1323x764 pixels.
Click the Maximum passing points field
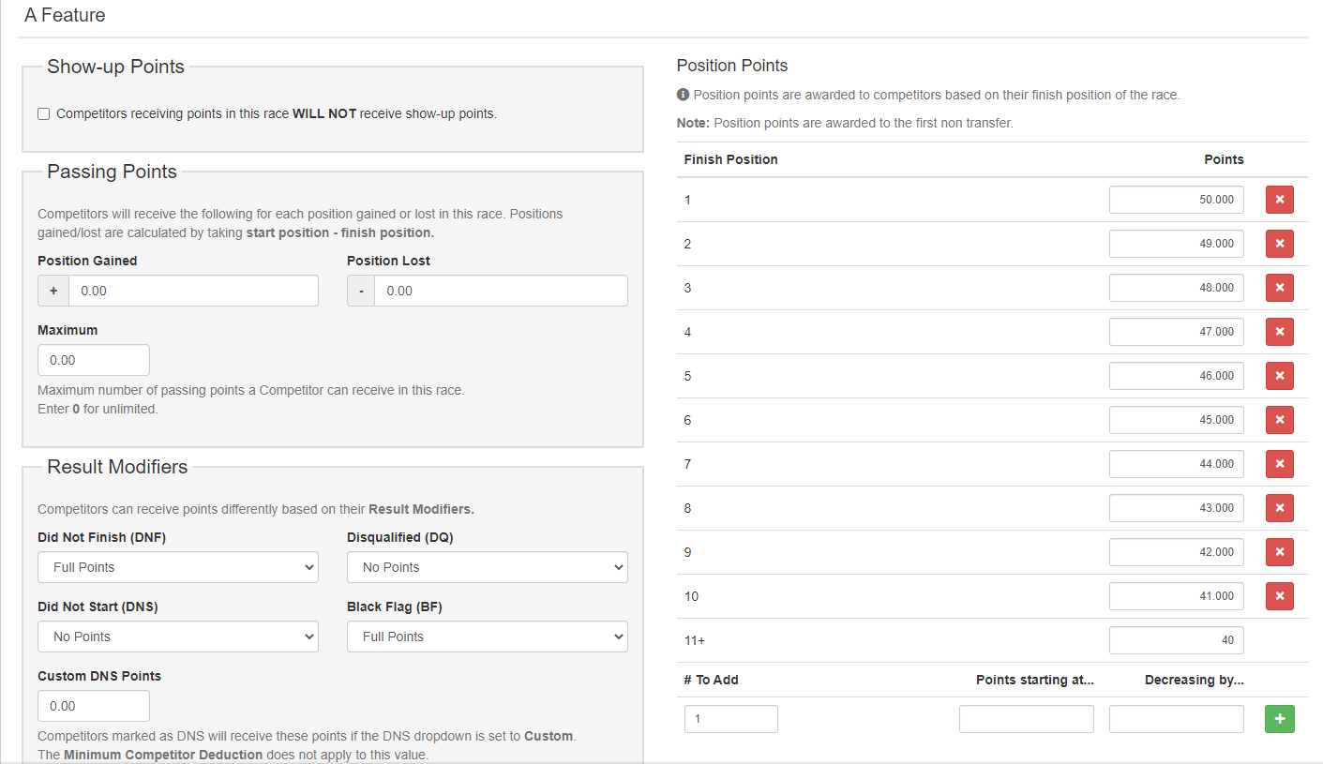94,360
